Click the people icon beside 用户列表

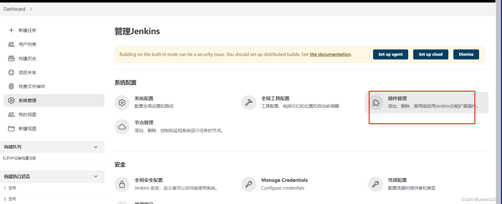(11, 44)
